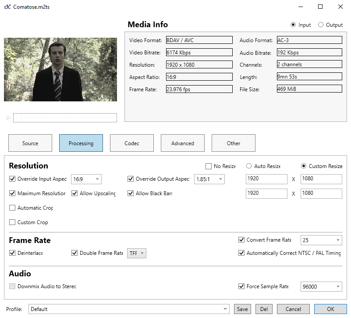The width and height of the screenshot is (351, 318).
Task: Select the Output radio button
Action: coord(321,25)
